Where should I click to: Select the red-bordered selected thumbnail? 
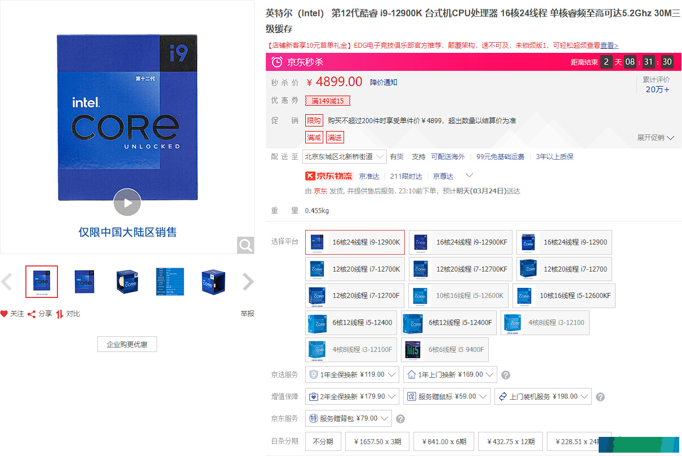click(42, 282)
